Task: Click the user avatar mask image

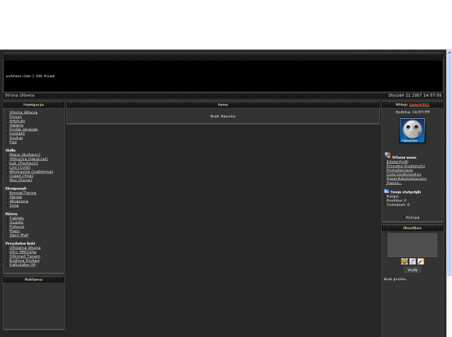Action: click(x=412, y=130)
